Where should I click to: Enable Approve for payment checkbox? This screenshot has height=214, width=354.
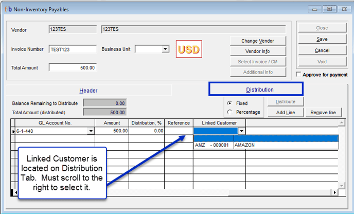click(x=299, y=75)
